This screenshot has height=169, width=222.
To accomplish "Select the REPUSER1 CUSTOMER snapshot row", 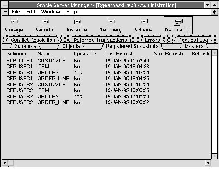I will click(78, 61).
